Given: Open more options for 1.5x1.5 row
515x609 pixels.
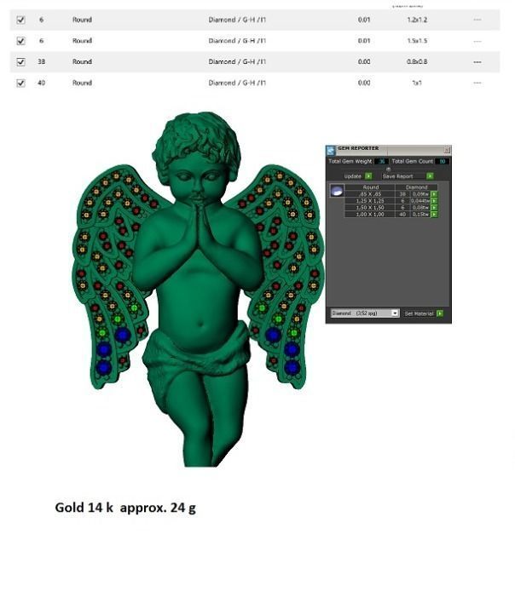Looking at the screenshot, I should [477, 41].
